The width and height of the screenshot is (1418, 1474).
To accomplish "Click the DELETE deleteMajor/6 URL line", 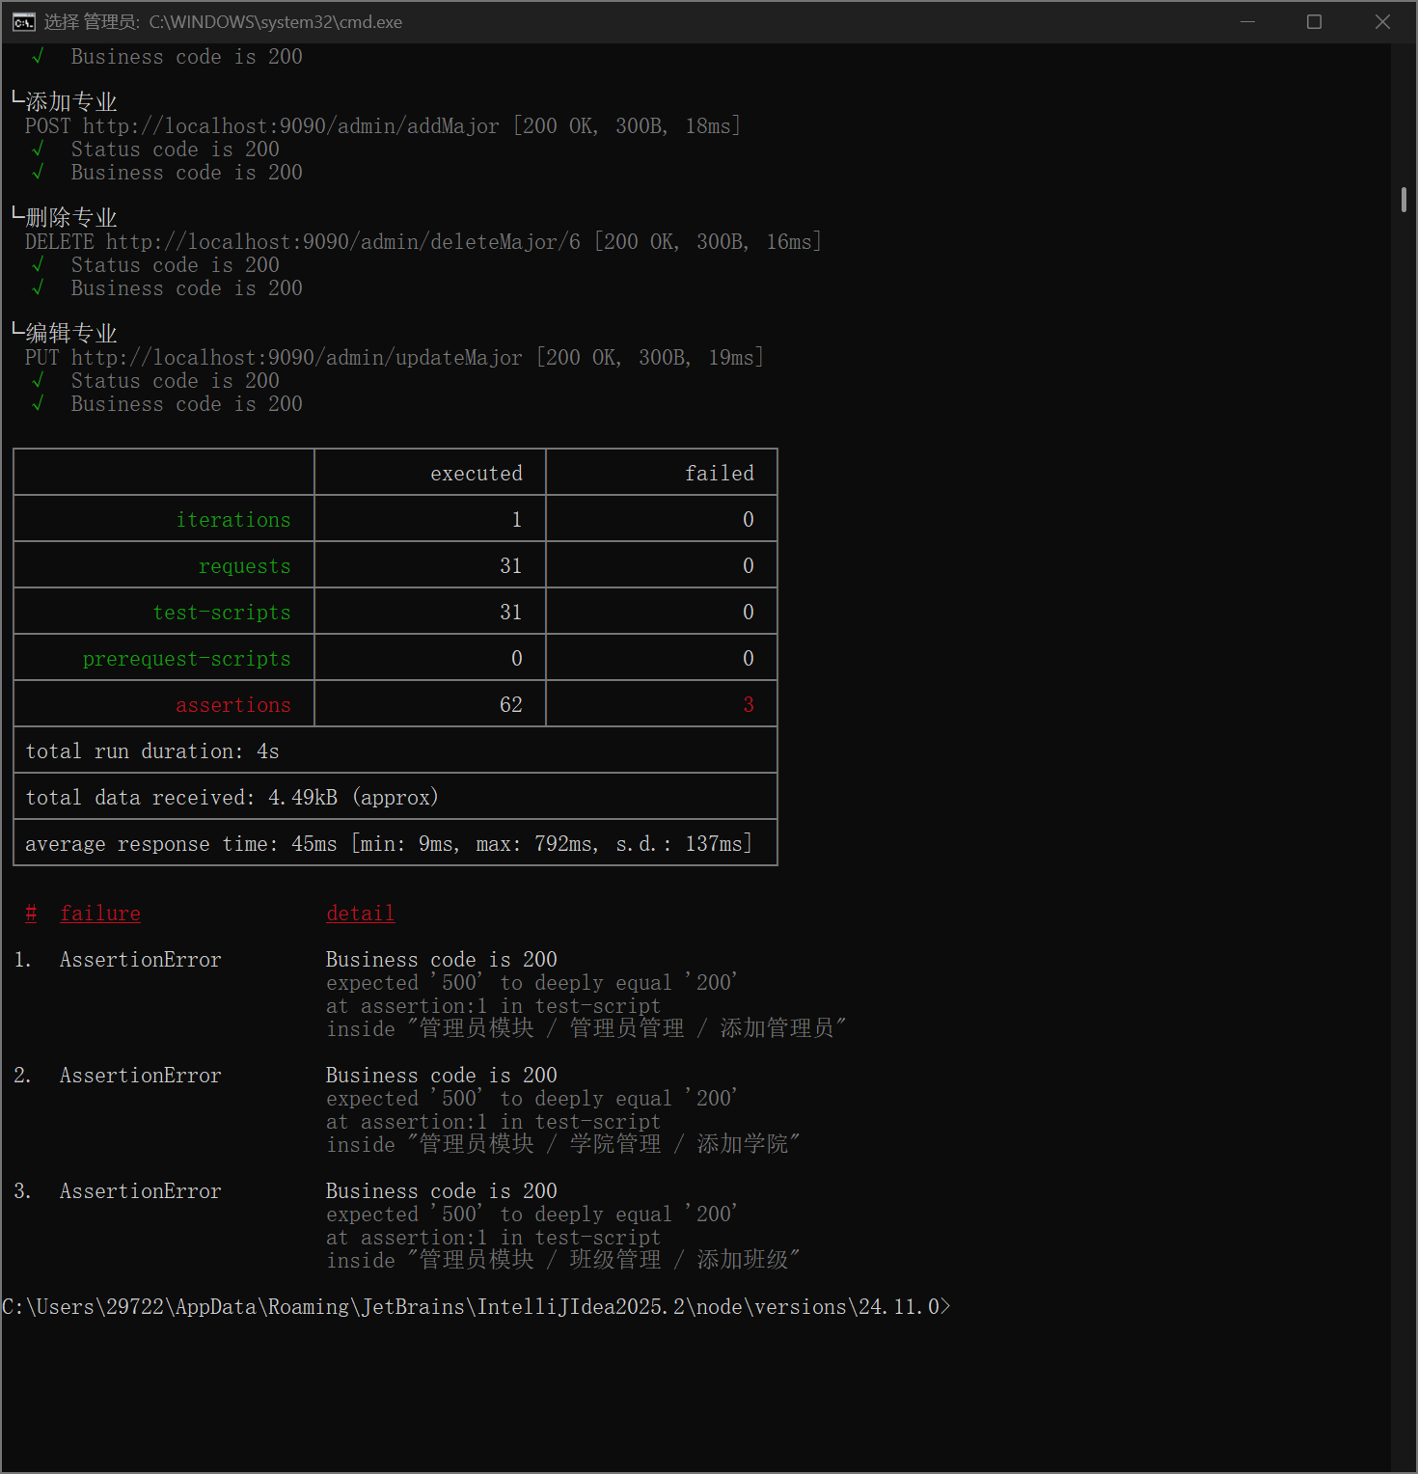I will click(x=423, y=242).
